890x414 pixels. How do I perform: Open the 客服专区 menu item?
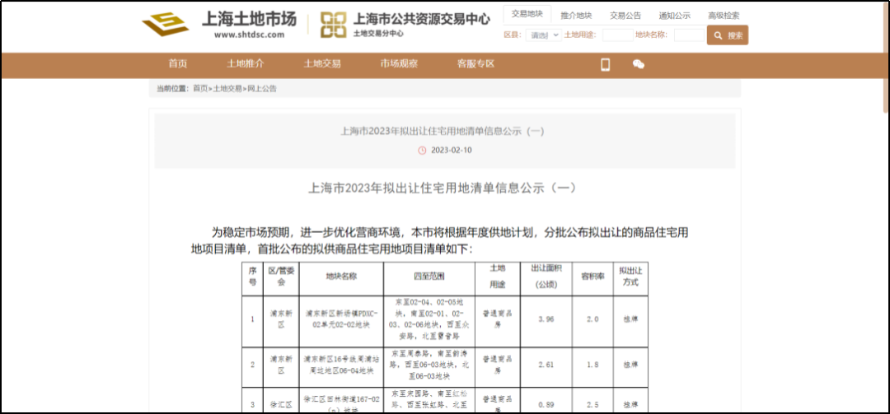click(476, 64)
